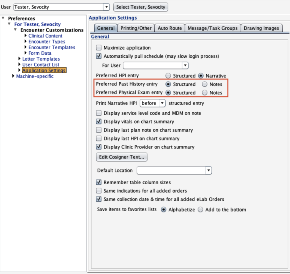Select Add to the bottom option
290x274 pixels.
(201, 210)
